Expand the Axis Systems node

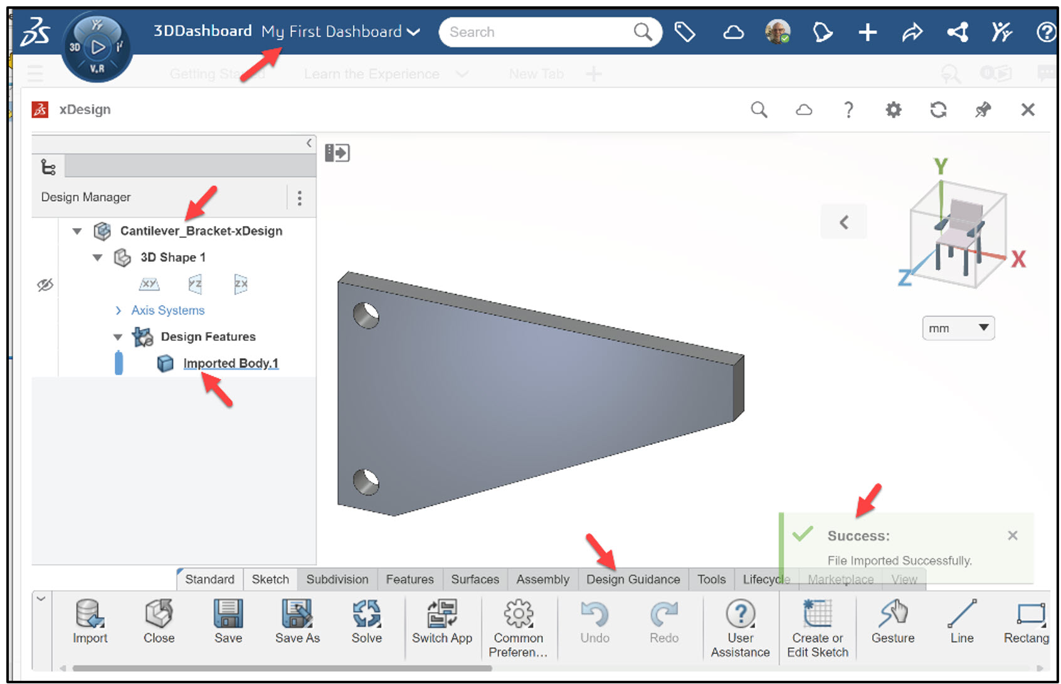[117, 310]
